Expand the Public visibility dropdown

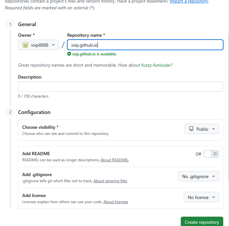(x=202, y=129)
